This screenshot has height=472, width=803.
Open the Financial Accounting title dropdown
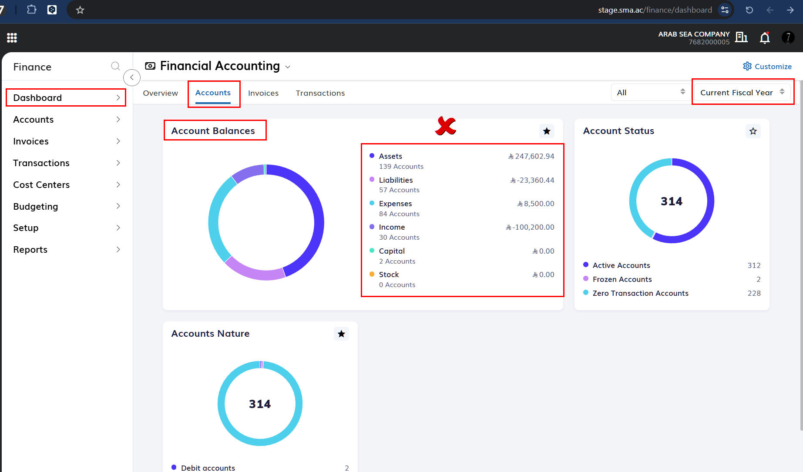tap(288, 67)
